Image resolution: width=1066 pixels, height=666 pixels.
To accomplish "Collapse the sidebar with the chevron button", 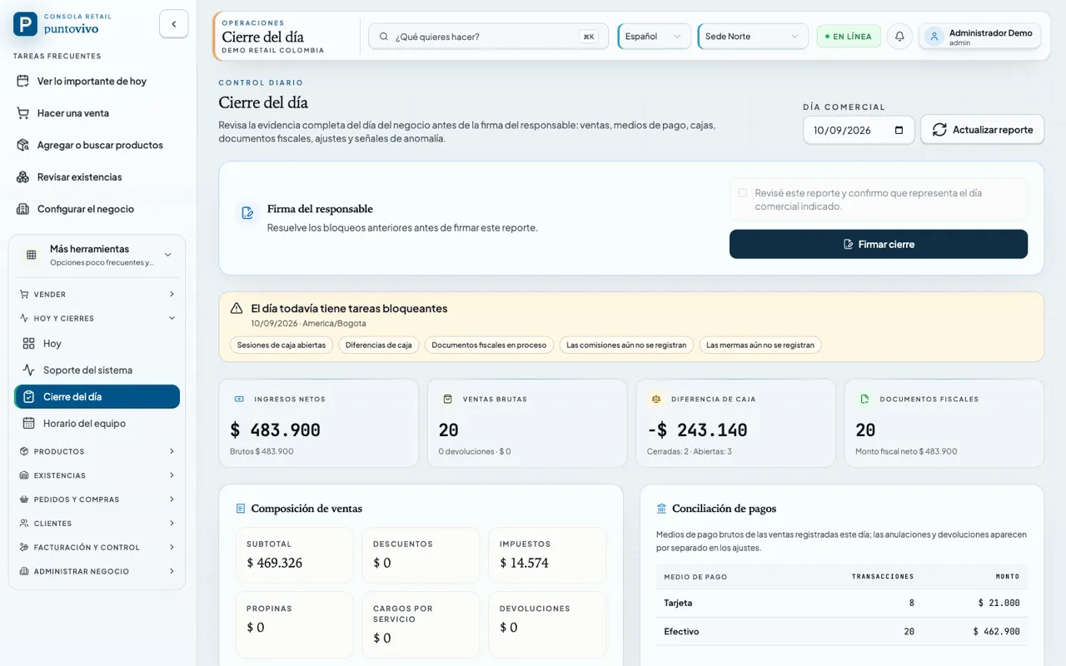I will coord(173,24).
